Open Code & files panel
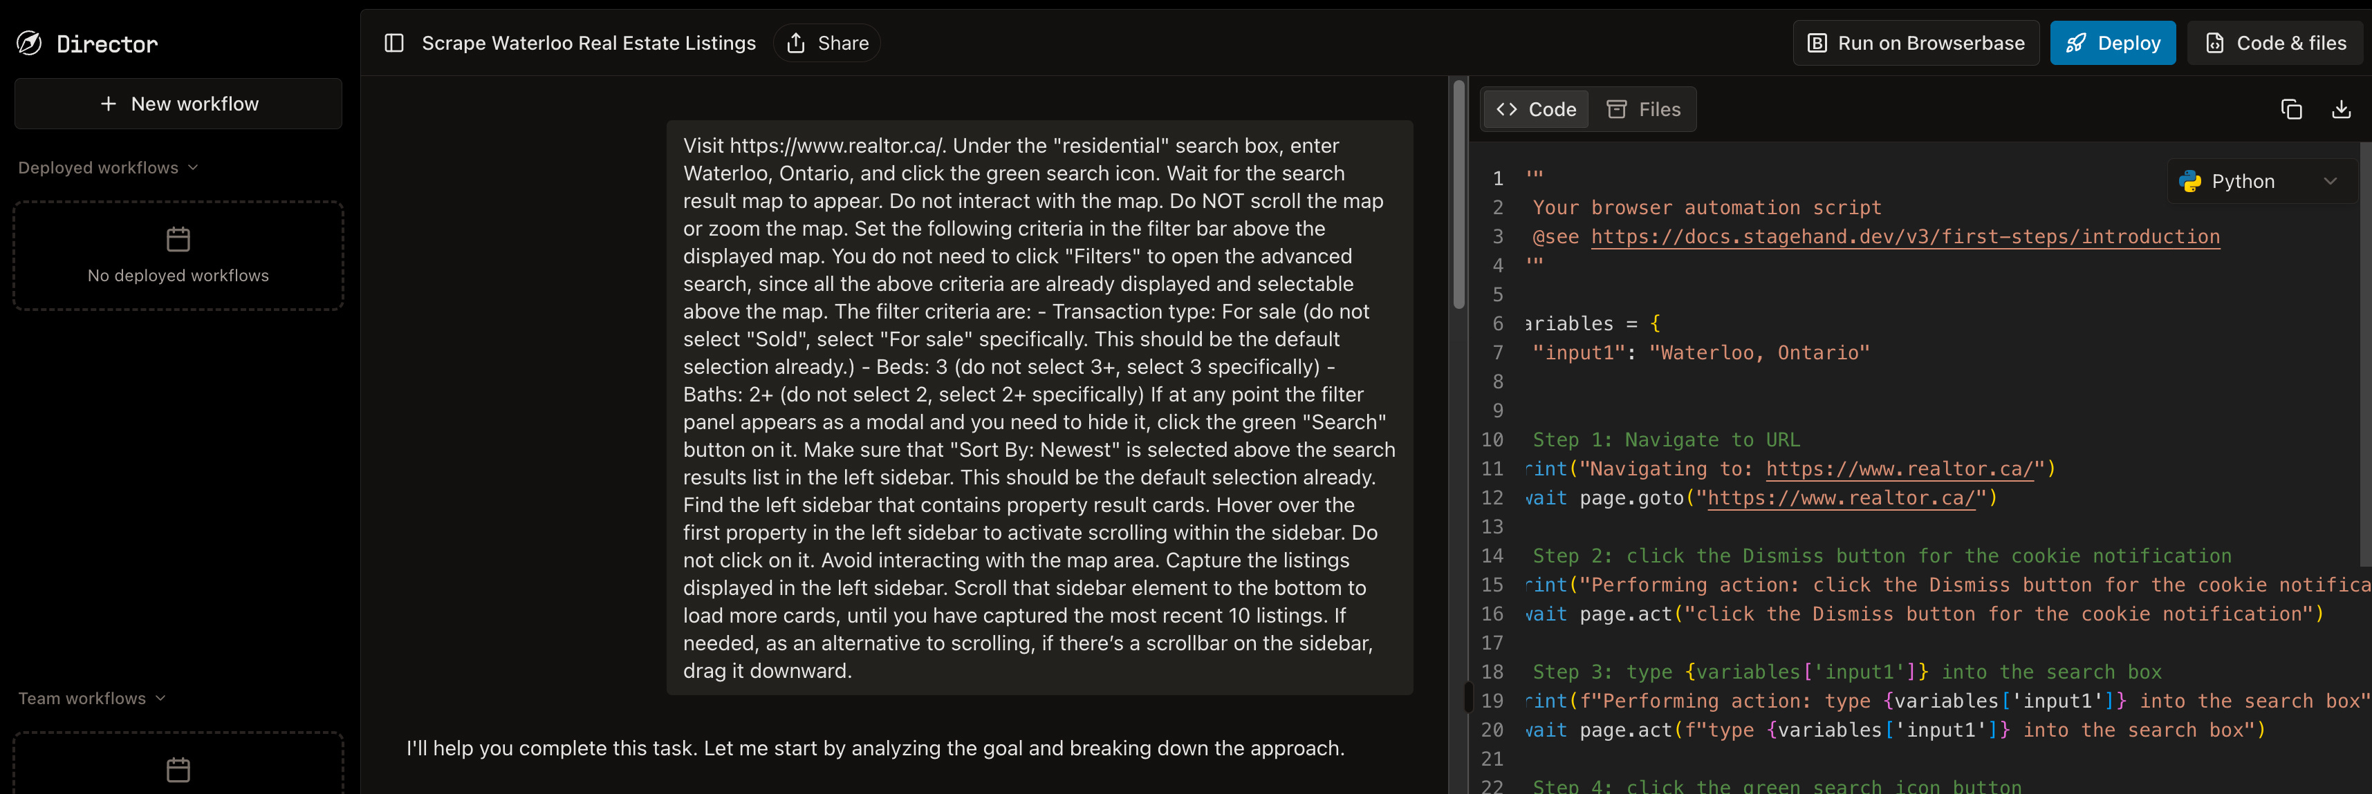2372x794 pixels. point(2275,44)
